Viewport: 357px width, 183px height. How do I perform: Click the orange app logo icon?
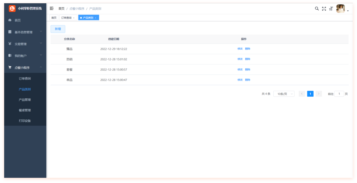coord(12,8)
